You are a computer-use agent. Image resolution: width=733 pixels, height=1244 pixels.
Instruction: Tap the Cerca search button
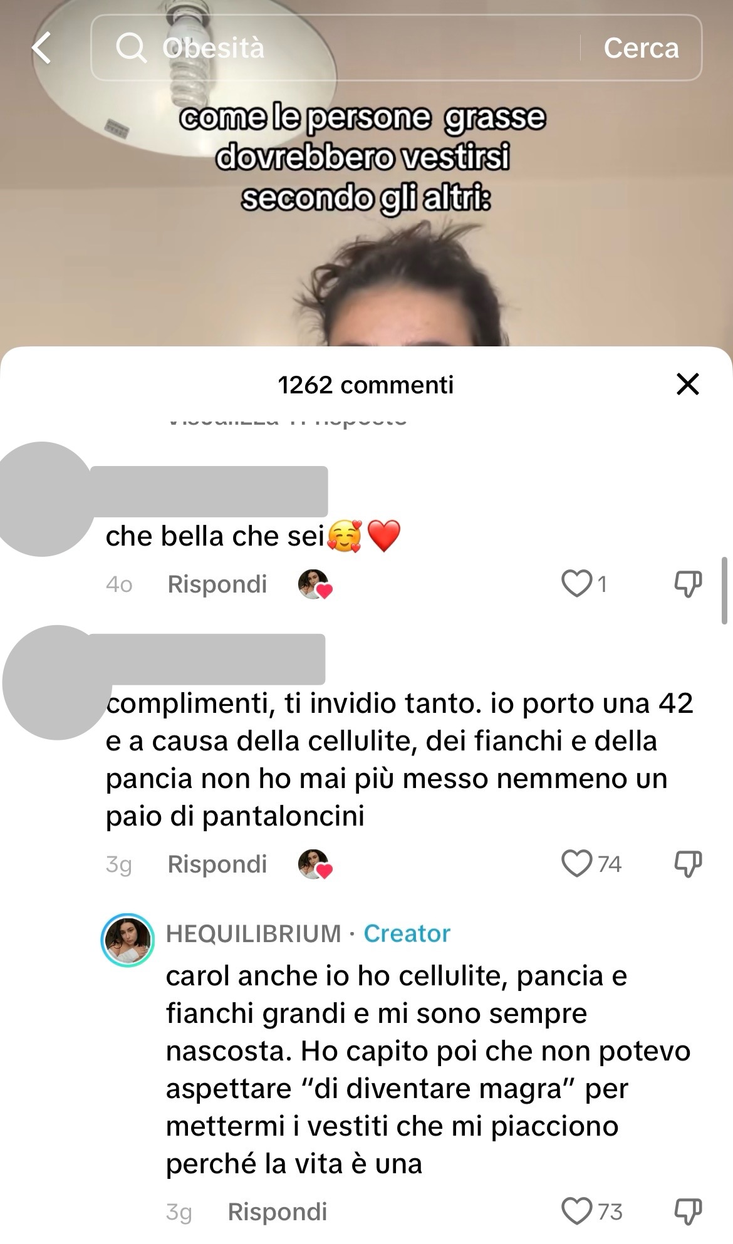click(641, 48)
